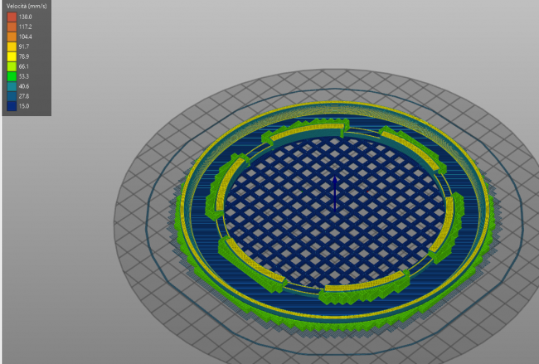This screenshot has height=364, width=539.
Task: Click the blue Z-axis arrow at model center
Action: [x=335, y=193]
